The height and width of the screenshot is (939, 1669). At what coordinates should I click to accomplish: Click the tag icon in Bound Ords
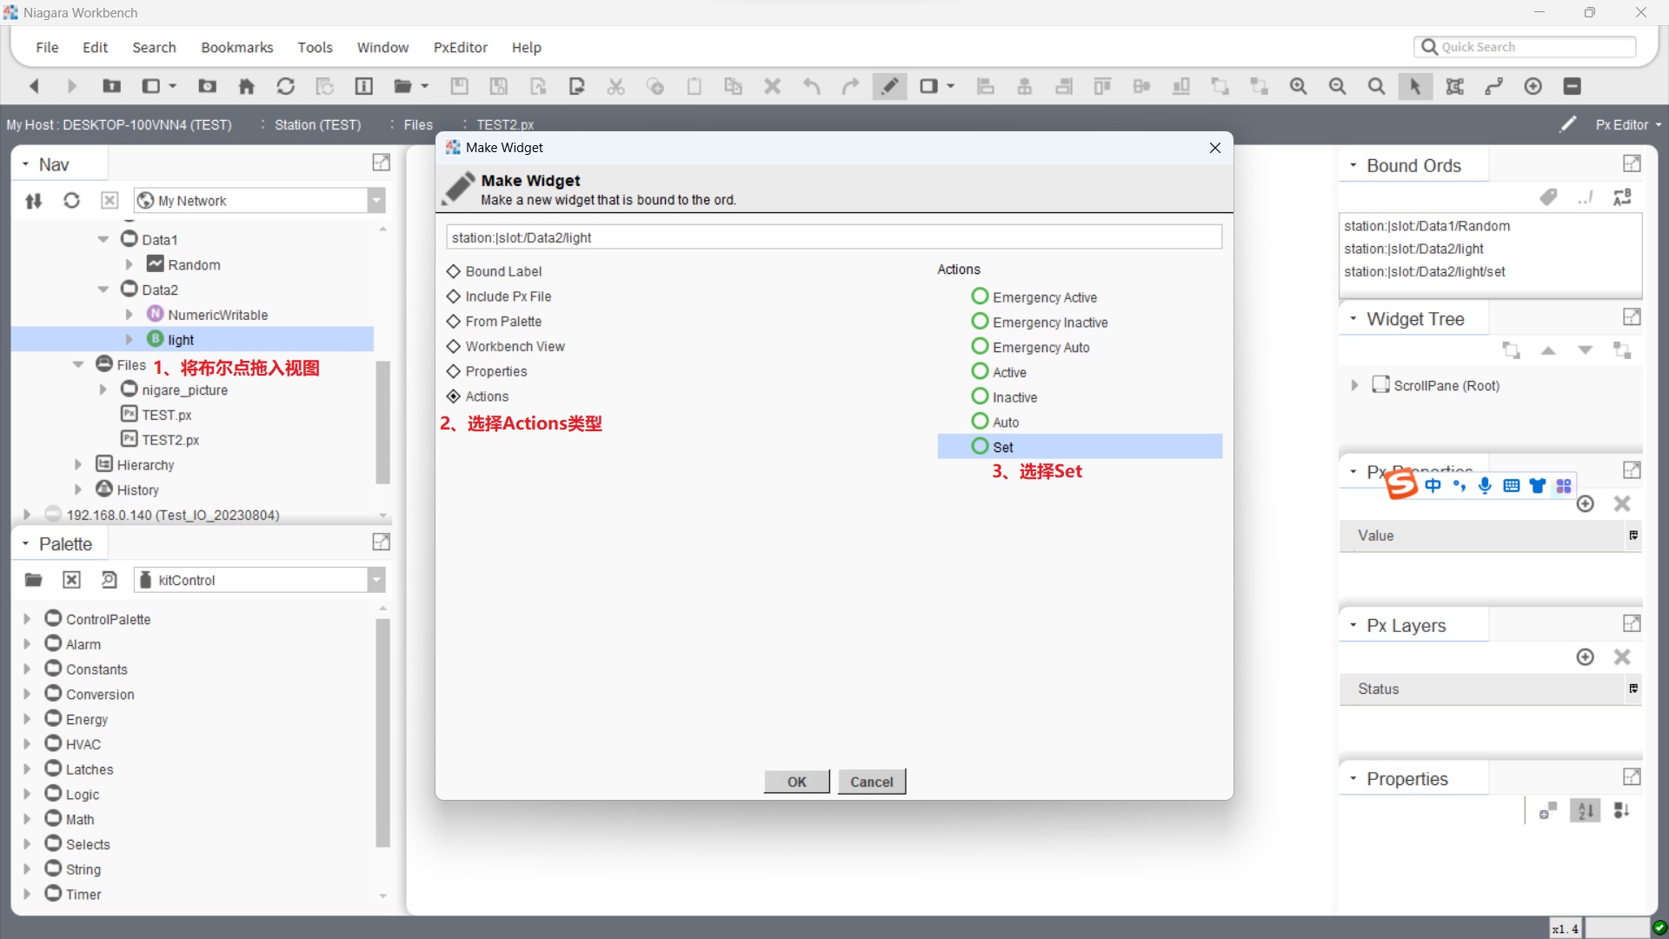1548,197
